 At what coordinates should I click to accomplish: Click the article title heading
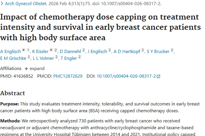click(x=100, y=27)
